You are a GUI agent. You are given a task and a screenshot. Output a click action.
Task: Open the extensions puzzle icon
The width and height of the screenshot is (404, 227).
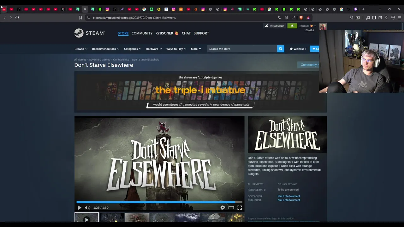(x=351, y=18)
